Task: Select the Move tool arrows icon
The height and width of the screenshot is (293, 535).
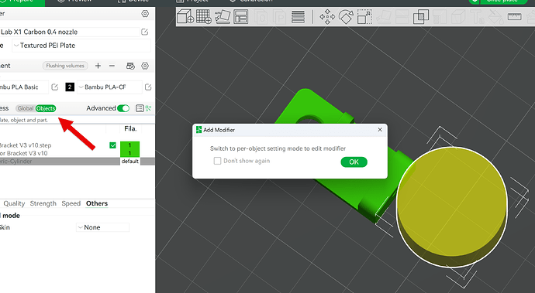Action: pyautogui.click(x=327, y=17)
